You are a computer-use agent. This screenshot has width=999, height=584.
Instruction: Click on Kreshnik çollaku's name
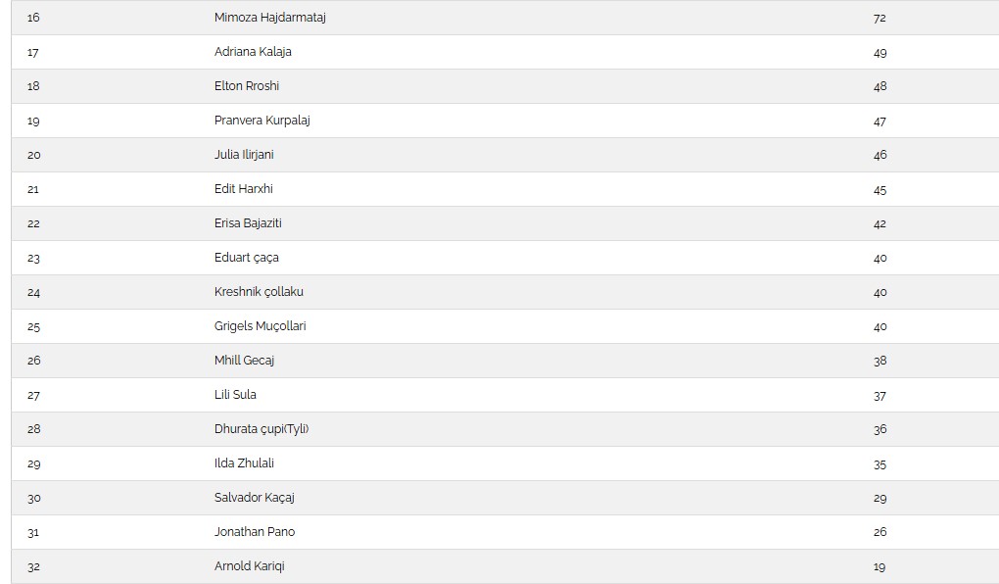pos(259,292)
